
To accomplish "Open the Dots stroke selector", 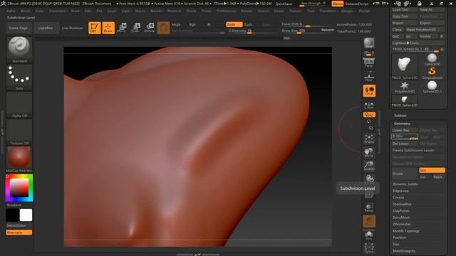I will (19, 77).
